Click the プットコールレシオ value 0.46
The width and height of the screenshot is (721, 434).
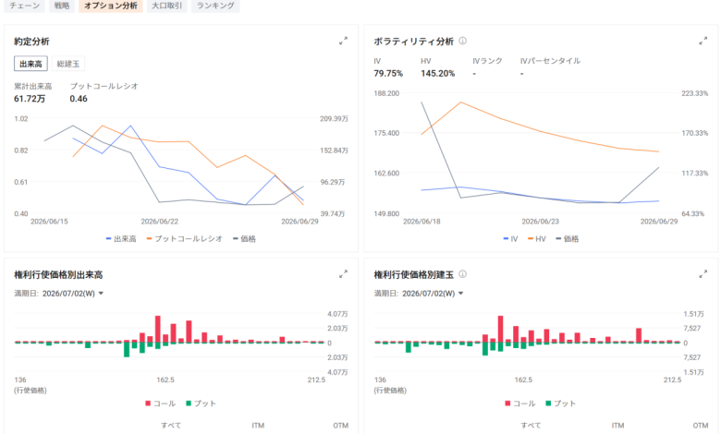pyautogui.click(x=79, y=99)
